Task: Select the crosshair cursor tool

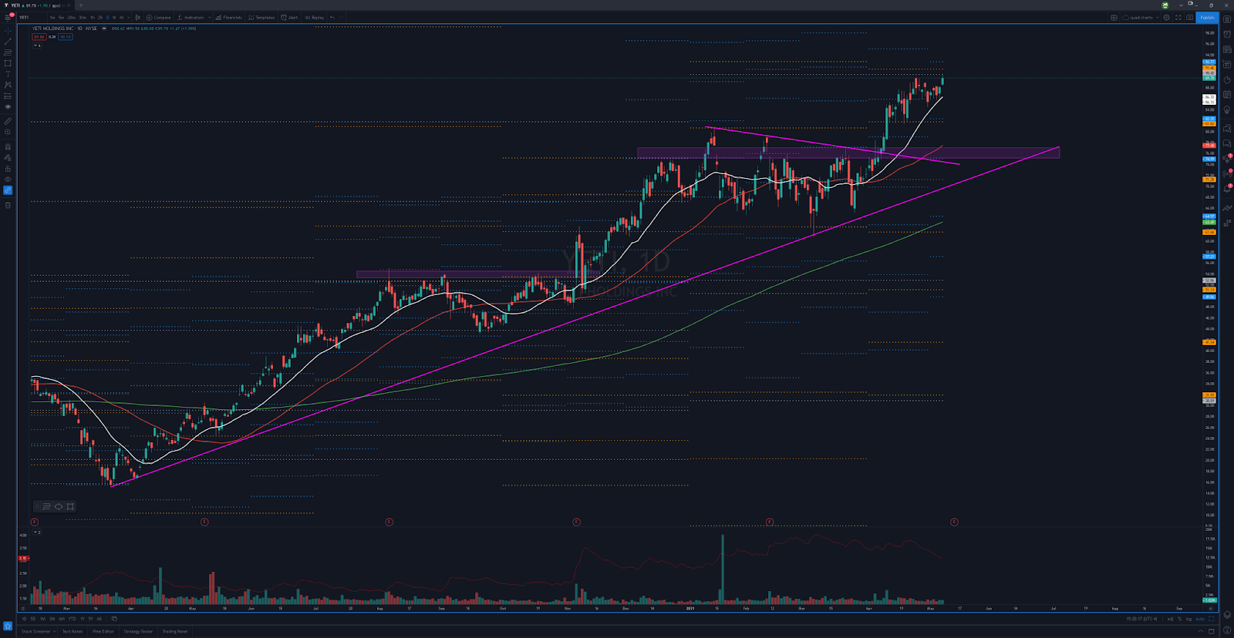Action: 8,31
